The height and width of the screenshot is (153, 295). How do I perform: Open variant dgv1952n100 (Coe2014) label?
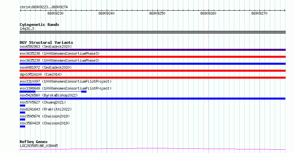pos(41,74)
